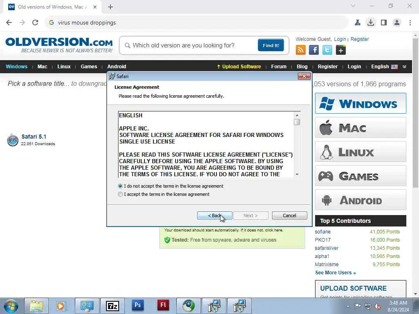Open Flash from the taskbar
This screenshot has height=314, width=419.
pyautogui.click(x=163, y=305)
